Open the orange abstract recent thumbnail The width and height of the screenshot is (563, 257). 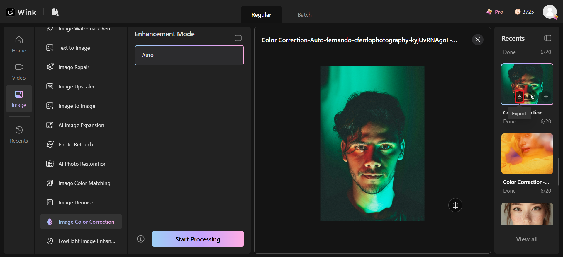(x=527, y=154)
